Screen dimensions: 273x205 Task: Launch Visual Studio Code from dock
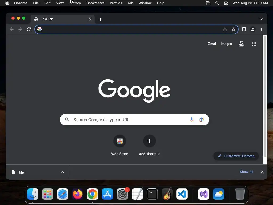pyautogui.click(x=182, y=194)
